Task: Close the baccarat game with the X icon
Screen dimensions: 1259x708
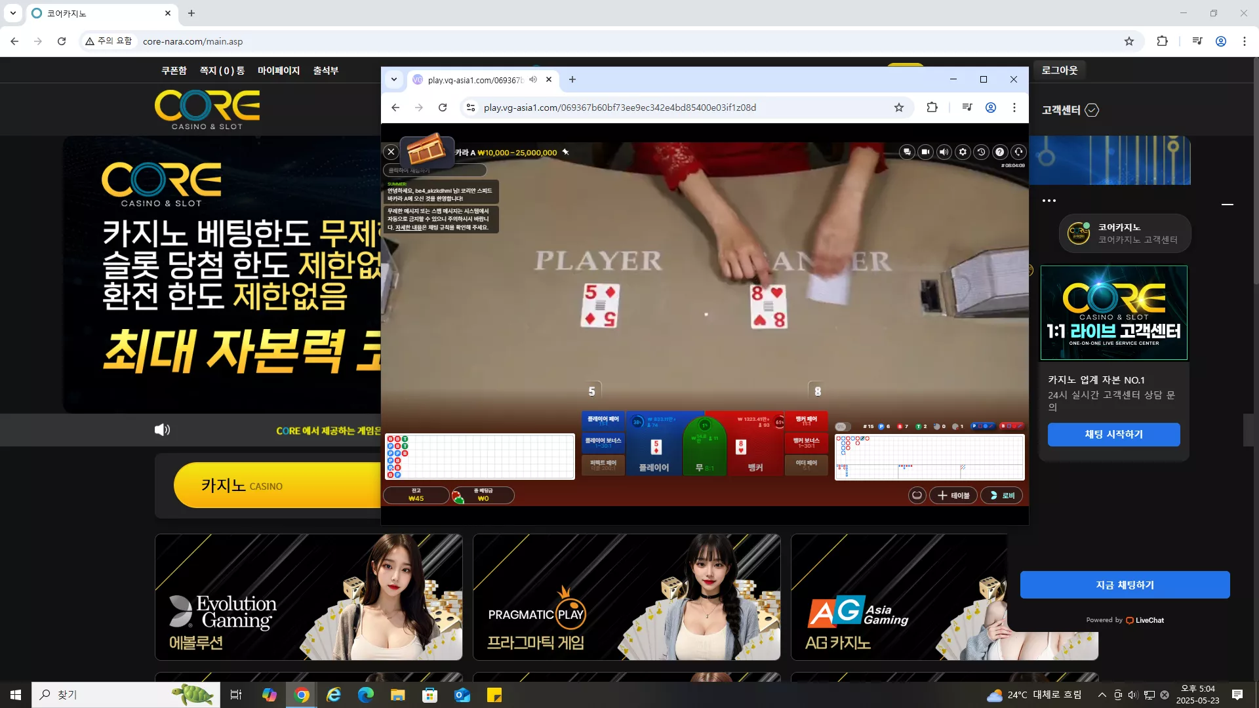Action: (391, 152)
